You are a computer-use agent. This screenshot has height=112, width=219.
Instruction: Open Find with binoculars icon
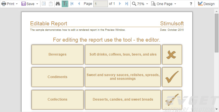click(58, 4)
